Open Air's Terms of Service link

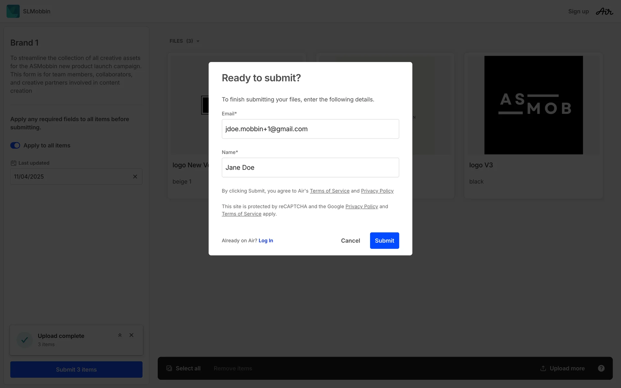329,191
